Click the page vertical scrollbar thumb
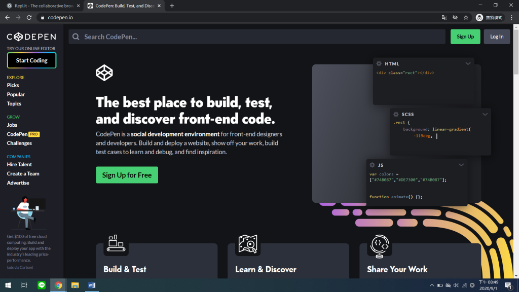 coord(516,51)
